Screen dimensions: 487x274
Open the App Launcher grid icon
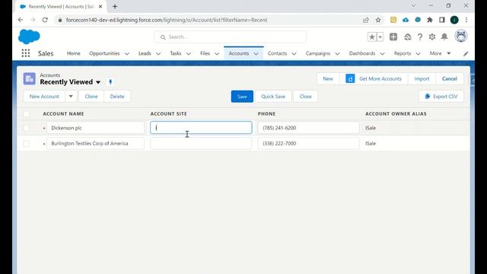[26, 53]
